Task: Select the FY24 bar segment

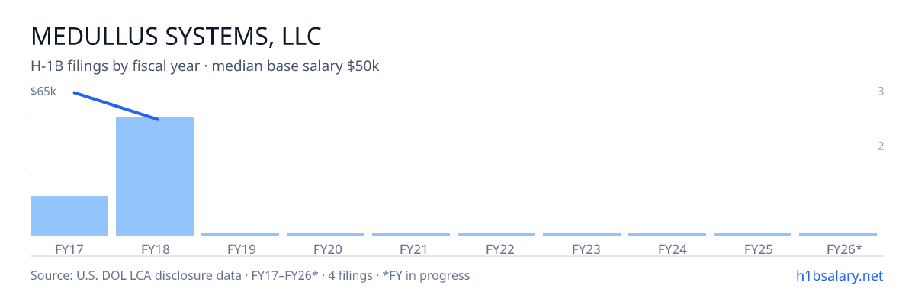Action: click(667, 234)
